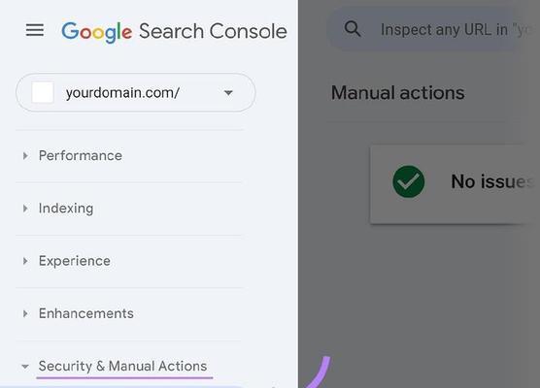Expand the Experience section arrow
This screenshot has width=540, height=388.
point(25,261)
